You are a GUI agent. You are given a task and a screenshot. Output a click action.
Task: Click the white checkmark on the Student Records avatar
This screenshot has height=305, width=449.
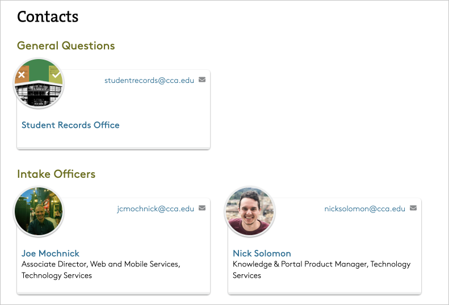pyautogui.click(x=55, y=74)
